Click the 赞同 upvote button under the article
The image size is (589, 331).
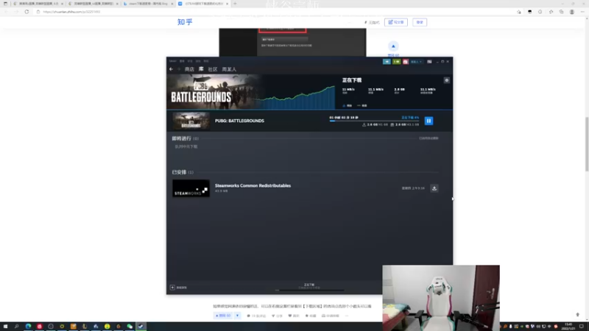pos(223,316)
